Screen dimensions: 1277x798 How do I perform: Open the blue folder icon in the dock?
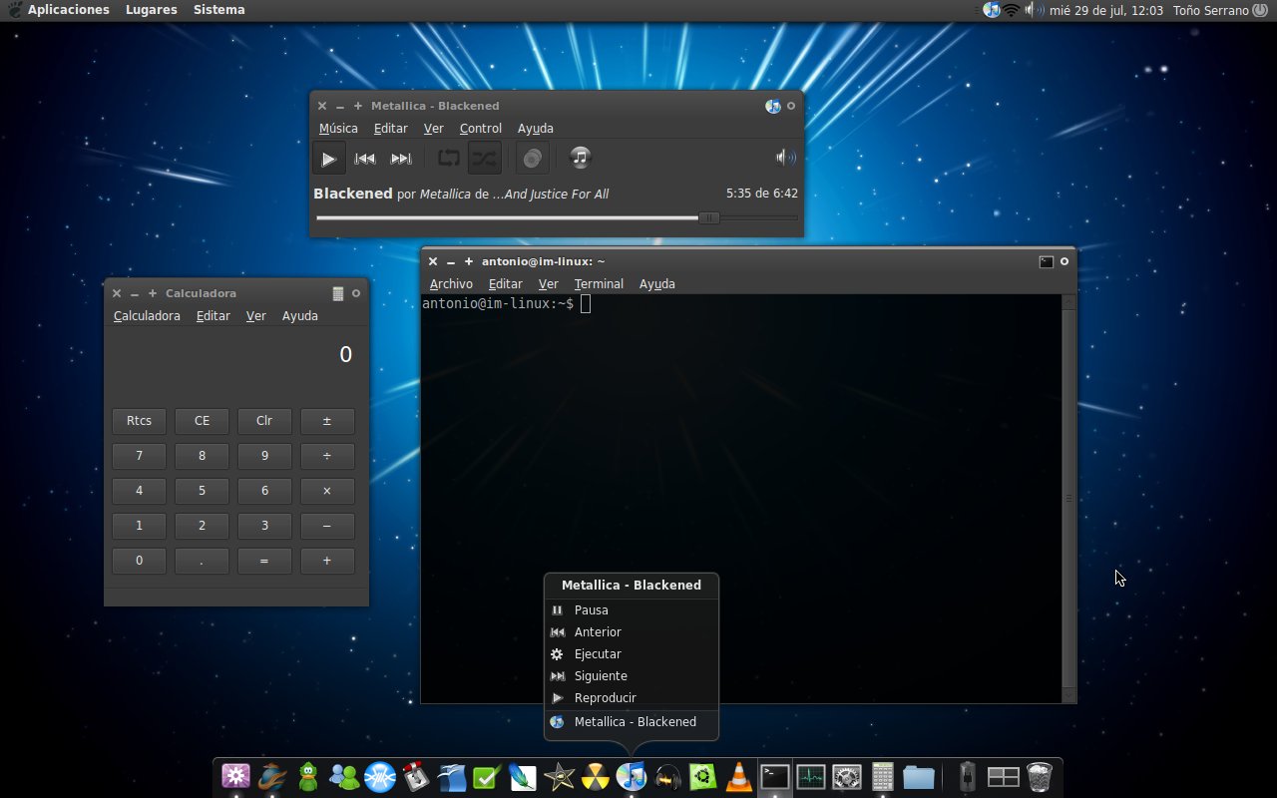pyautogui.click(x=919, y=776)
